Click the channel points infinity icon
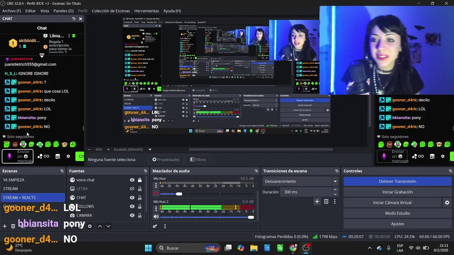The image size is (454, 255). pos(44,156)
